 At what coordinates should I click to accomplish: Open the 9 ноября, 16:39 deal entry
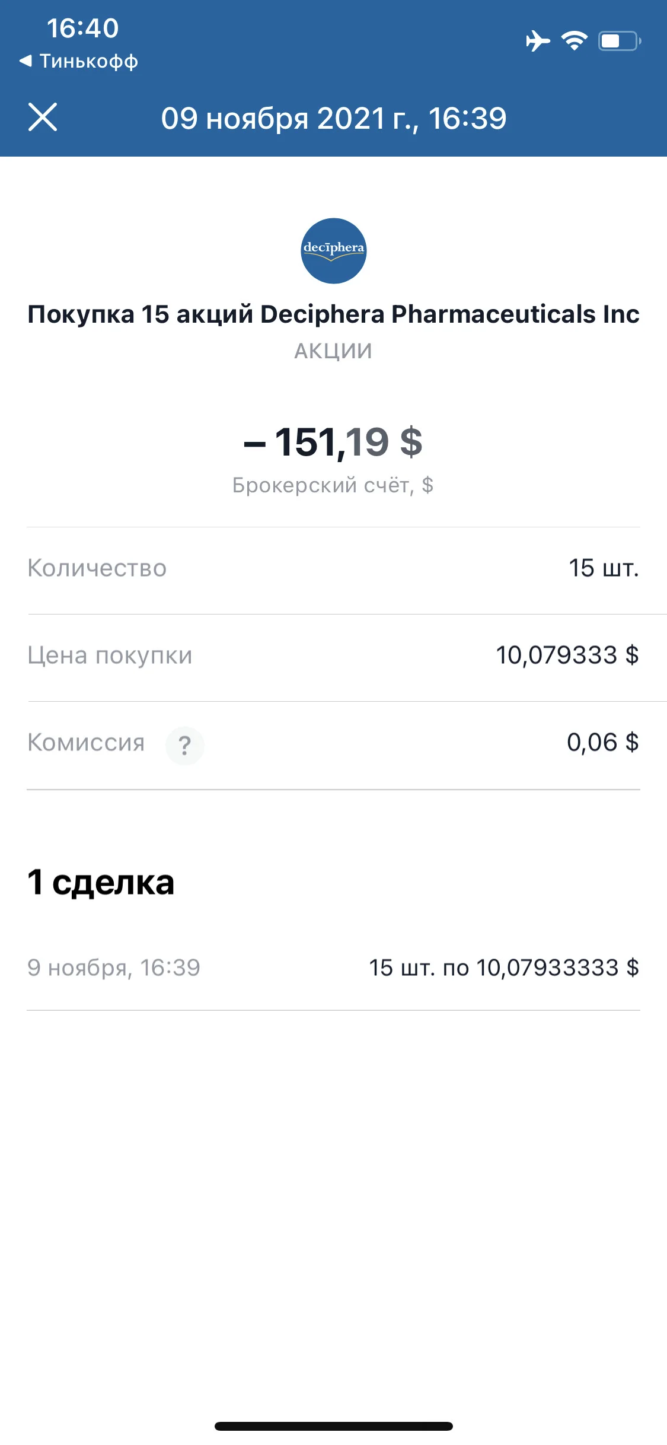coord(334,967)
